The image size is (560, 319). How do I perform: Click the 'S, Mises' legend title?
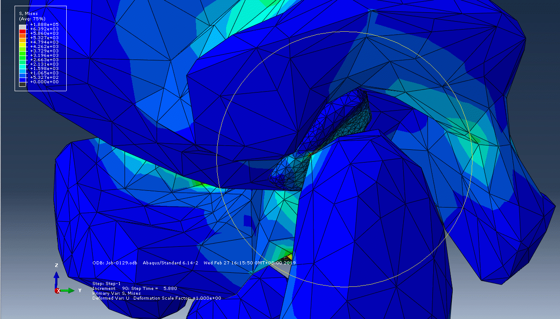[28, 14]
